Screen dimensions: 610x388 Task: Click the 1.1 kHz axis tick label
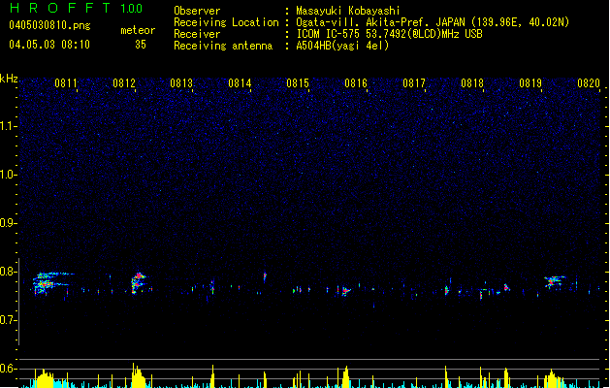pos(8,126)
